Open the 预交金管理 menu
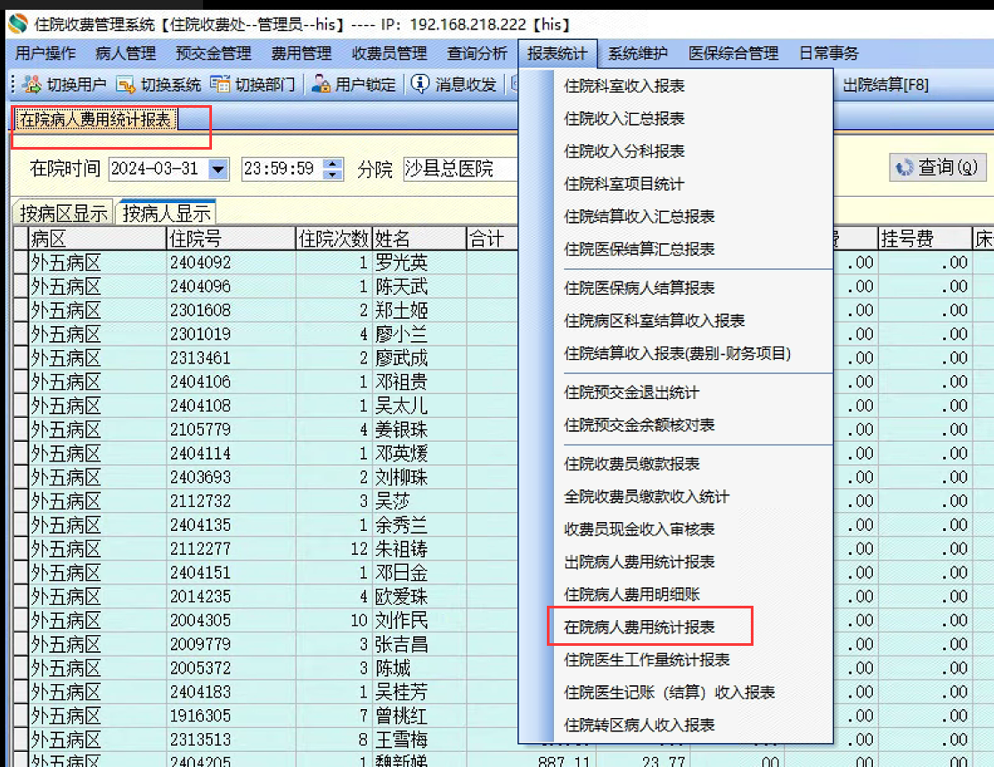The height and width of the screenshot is (767, 994). (x=214, y=53)
